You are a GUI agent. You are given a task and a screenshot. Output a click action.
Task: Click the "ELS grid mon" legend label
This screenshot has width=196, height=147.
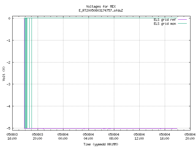click(165, 24)
